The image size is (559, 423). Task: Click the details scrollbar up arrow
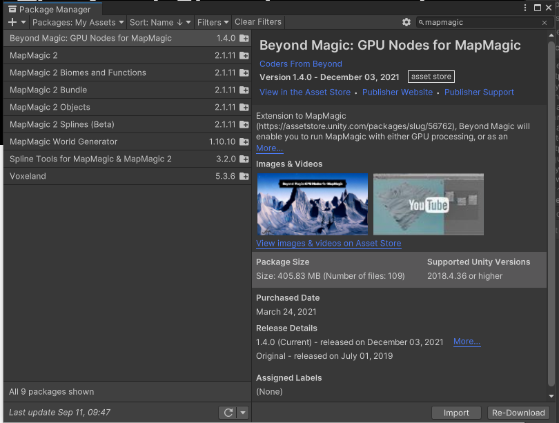coord(551,35)
